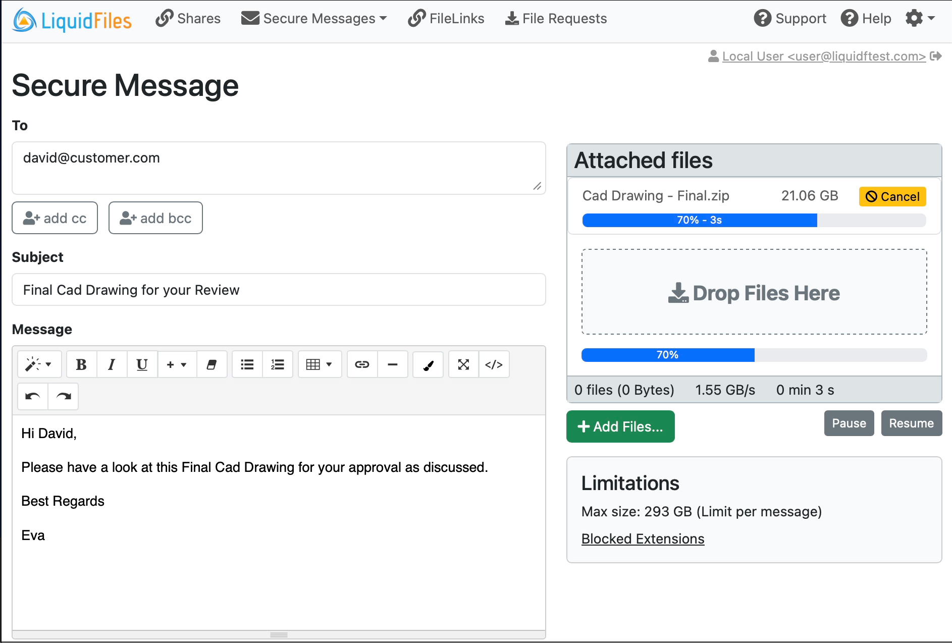Insert a hyperlink in the message
Screen dimensions: 952x643
coord(361,364)
